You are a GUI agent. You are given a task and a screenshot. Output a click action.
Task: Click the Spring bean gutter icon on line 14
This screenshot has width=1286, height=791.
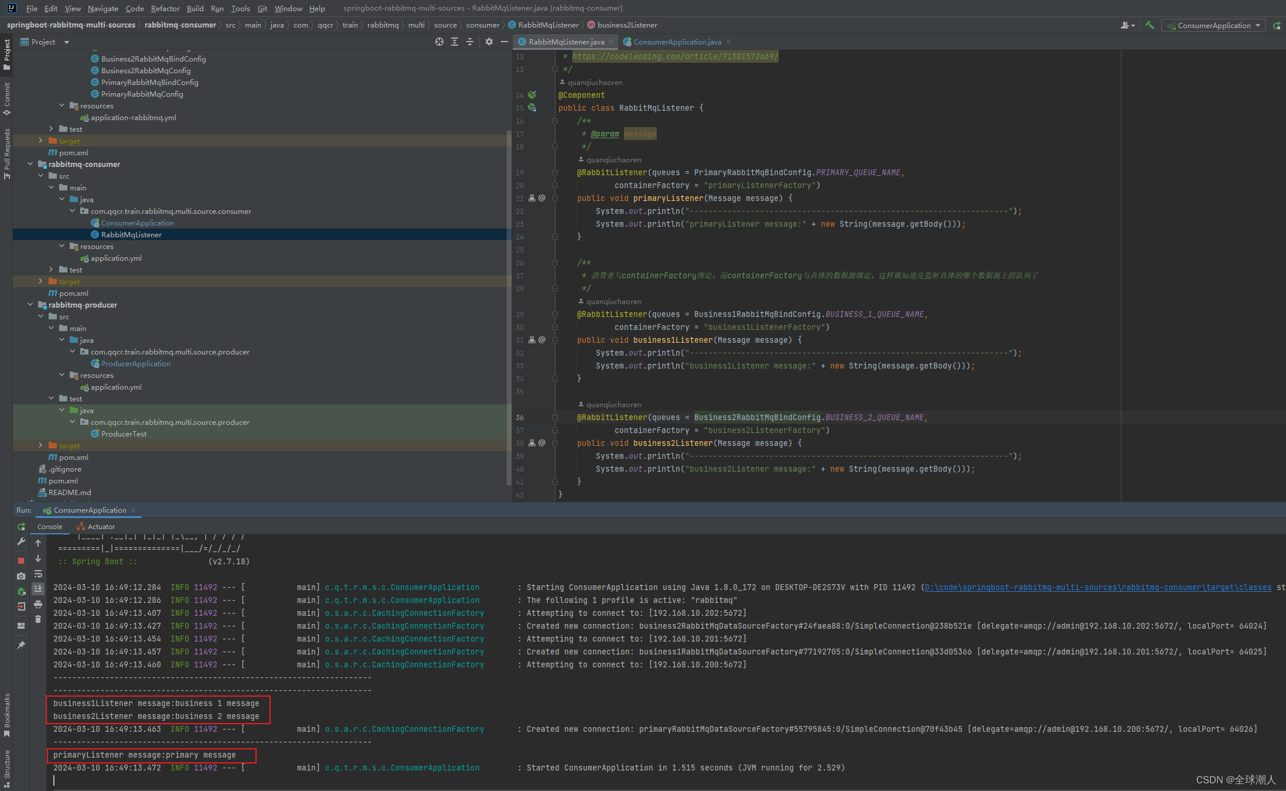532,94
